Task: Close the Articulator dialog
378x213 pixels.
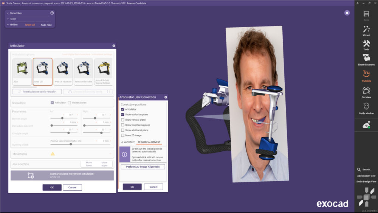Action: pos(114,46)
